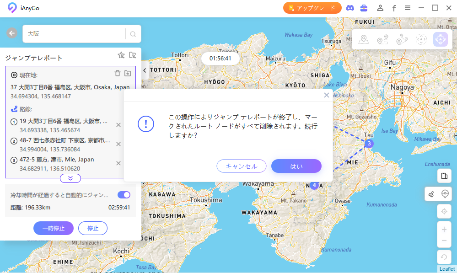Open the saved routes folder icon
The image size is (457, 273).
[132, 55]
